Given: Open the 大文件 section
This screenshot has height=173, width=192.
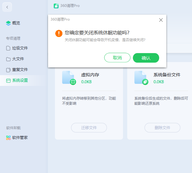Looking at the screenshot, I should coord(15,59).
